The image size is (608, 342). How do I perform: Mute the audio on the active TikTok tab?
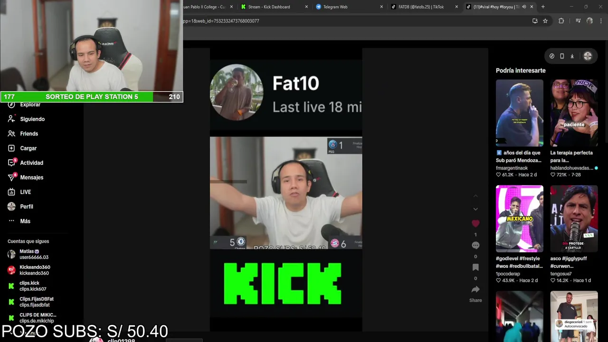(x=524, y=7)
